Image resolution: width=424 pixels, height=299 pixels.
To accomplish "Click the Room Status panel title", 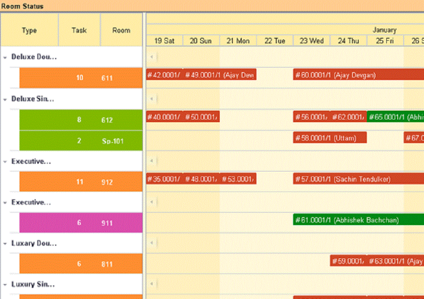I will pyautogui.click(x=22, y=6).
